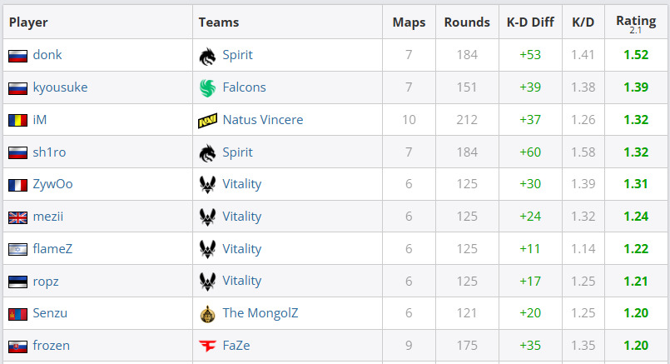Click the Natus Vincere logo icon
670x364 pixels.
(x=207, y=120)
